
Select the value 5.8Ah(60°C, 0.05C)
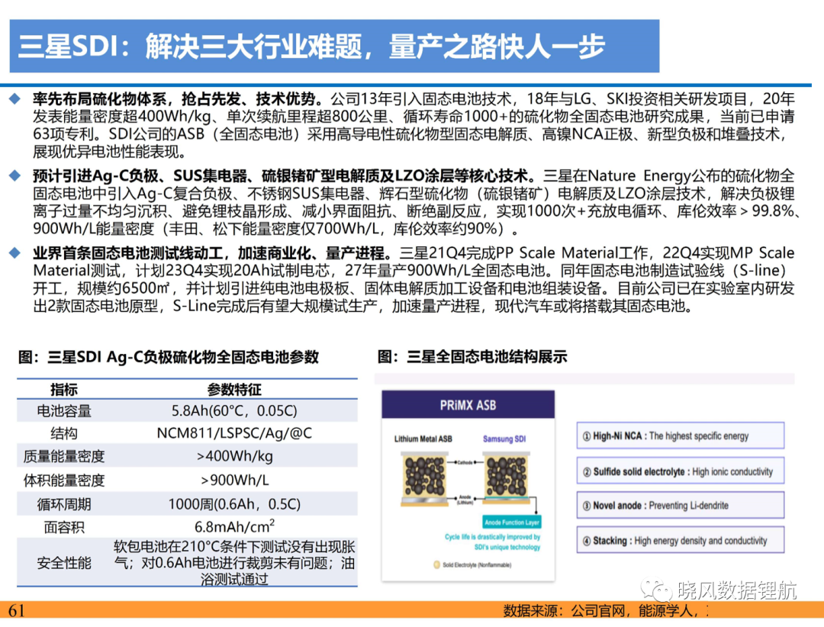point(234,411)
